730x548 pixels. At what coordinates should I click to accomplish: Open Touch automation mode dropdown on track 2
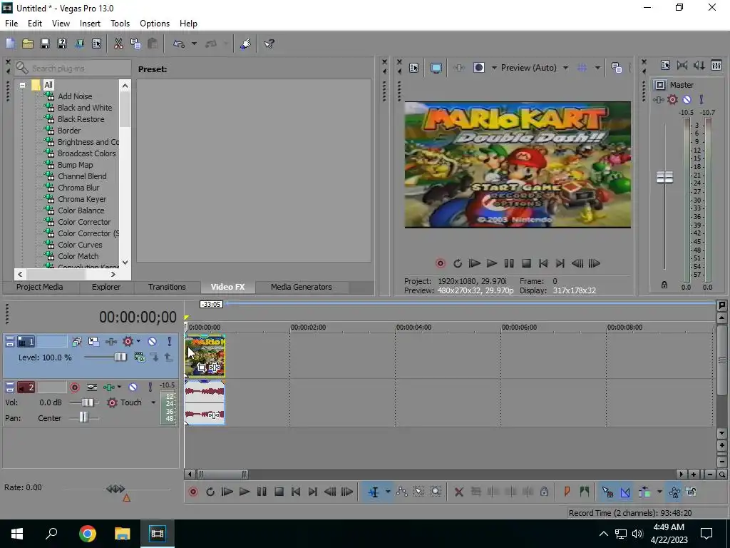coord(153,402)
